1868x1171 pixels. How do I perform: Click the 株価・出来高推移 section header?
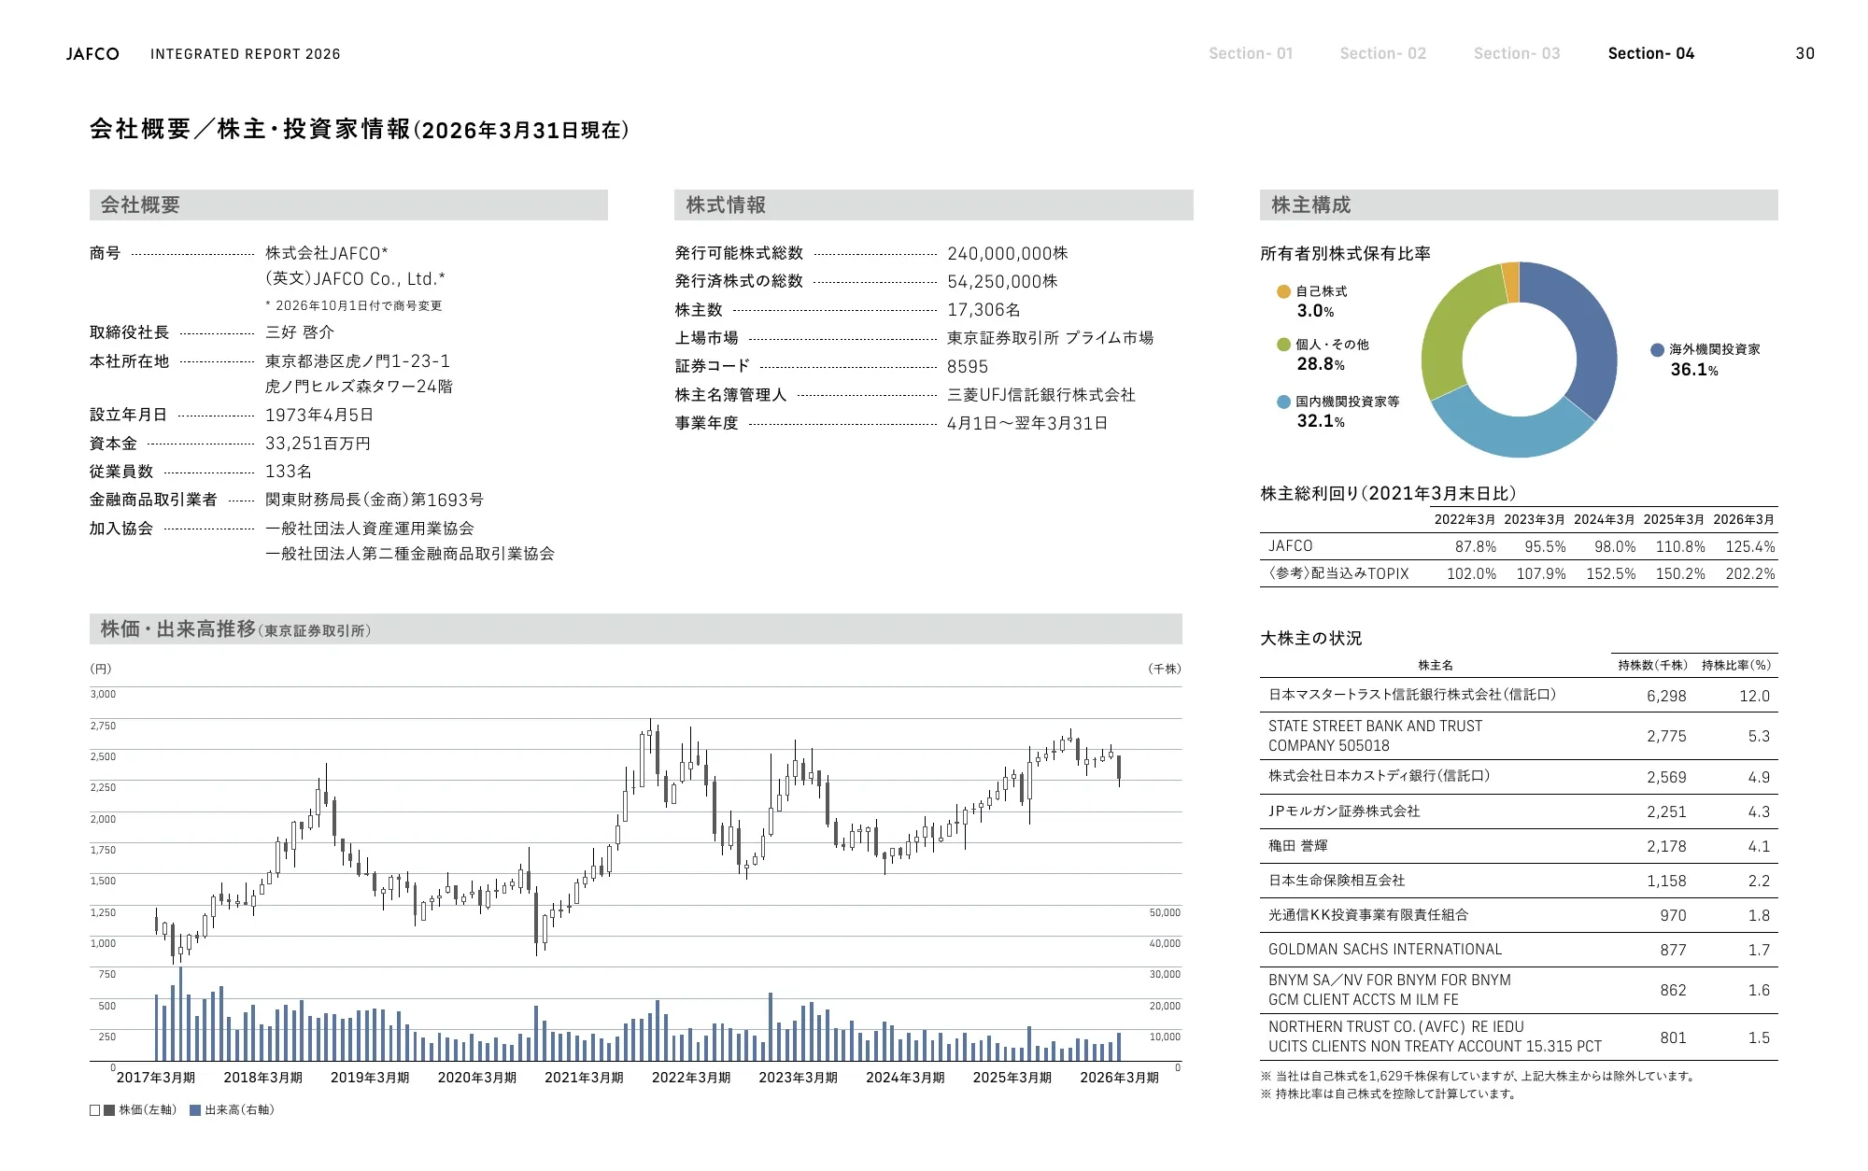[635, 629]
